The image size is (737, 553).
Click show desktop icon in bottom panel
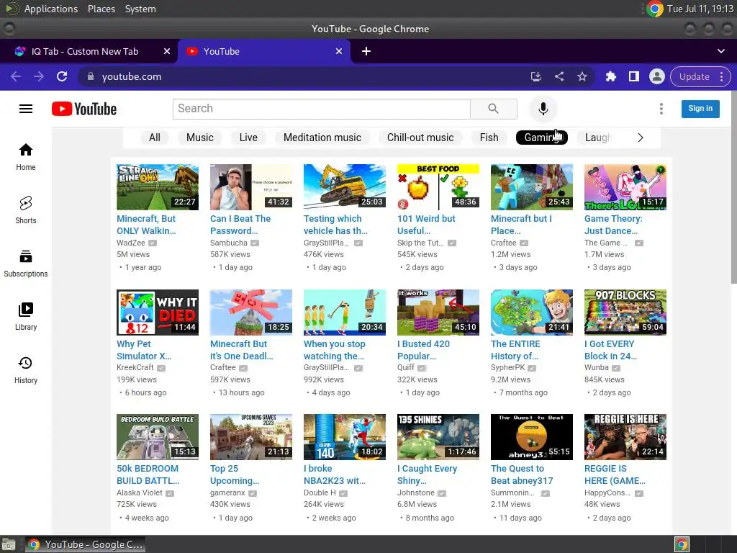tap(8, 544)
